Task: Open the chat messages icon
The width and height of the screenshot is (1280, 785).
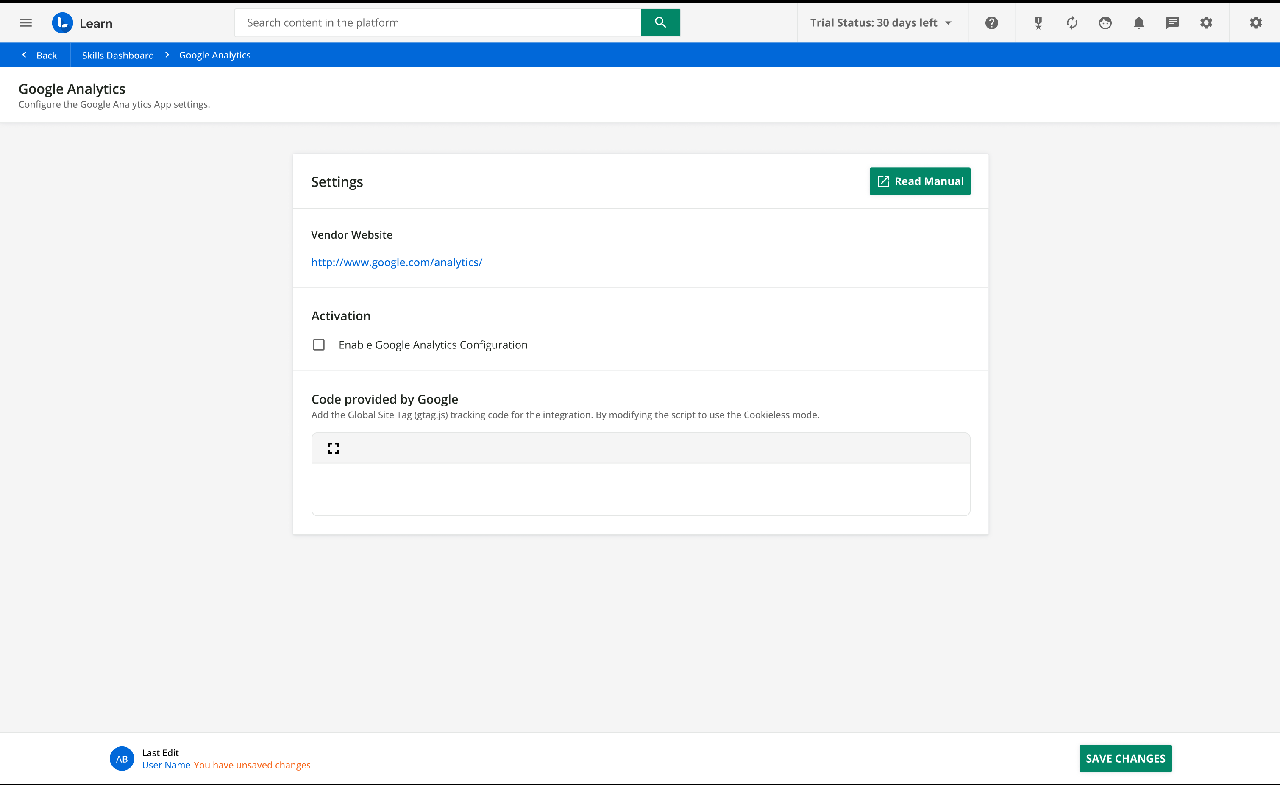Action: click(x=1172, y=23)
